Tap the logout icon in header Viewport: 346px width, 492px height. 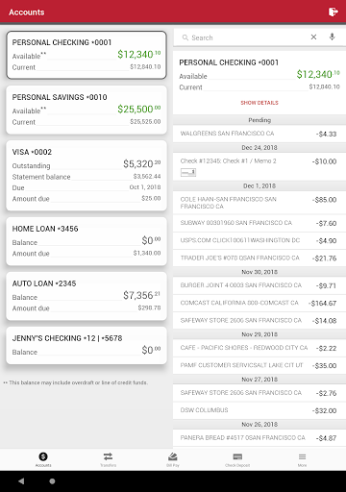(334, 12)
